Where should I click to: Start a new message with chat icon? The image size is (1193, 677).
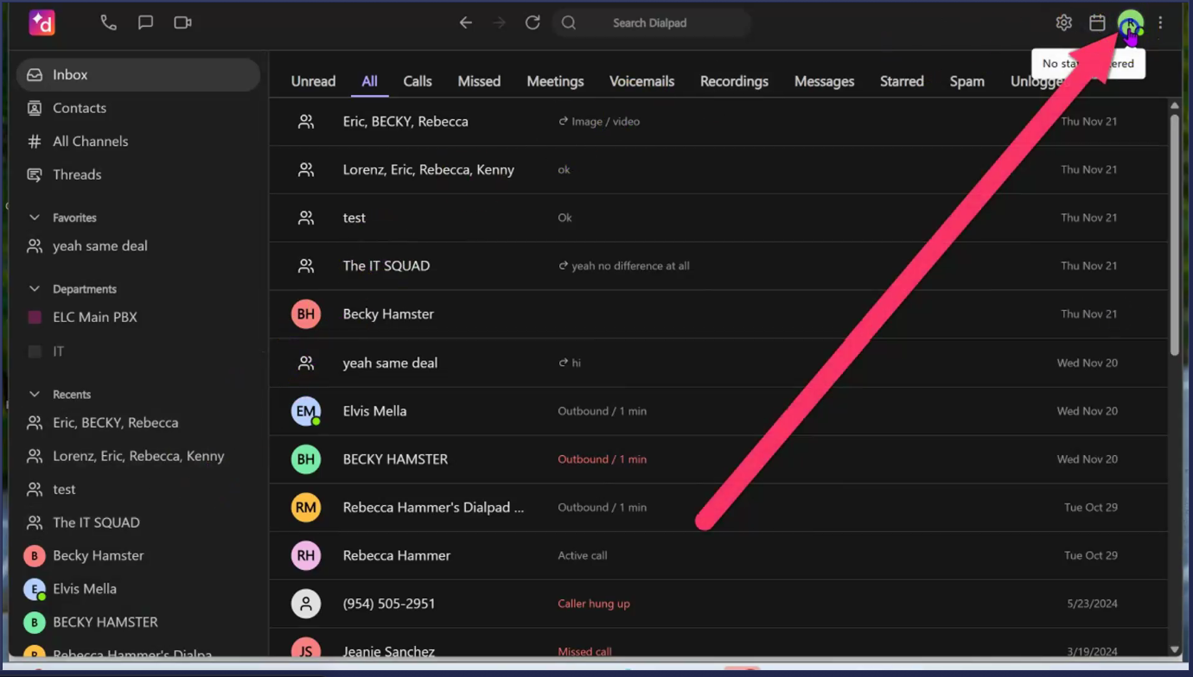click(x=145, y=22)
